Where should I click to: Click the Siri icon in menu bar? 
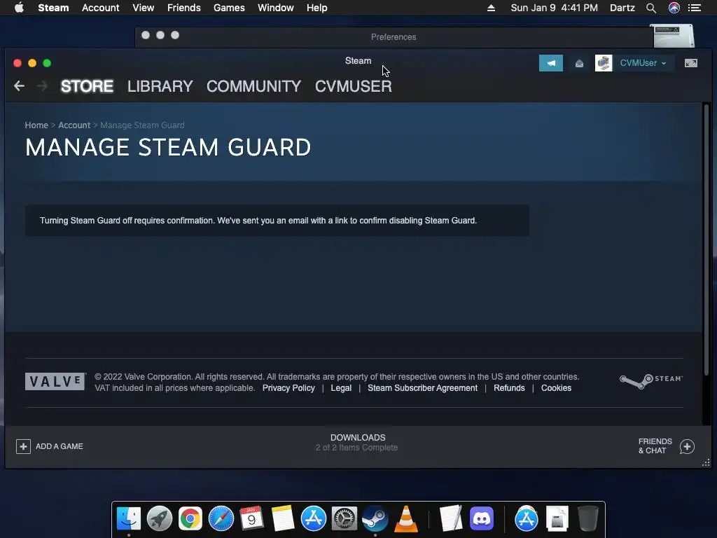point(674,8)
